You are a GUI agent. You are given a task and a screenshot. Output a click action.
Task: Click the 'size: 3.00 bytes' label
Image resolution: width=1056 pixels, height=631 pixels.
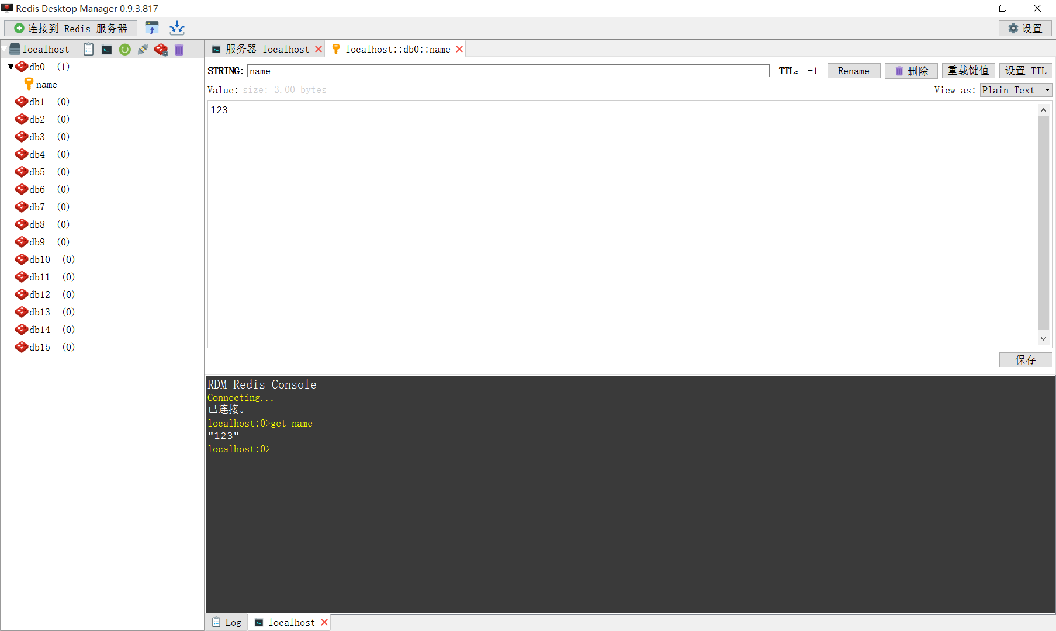[285, 90]
